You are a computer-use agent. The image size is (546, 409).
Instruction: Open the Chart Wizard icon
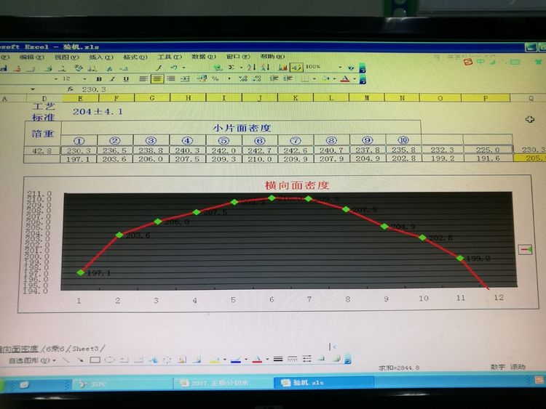(282, 68)
